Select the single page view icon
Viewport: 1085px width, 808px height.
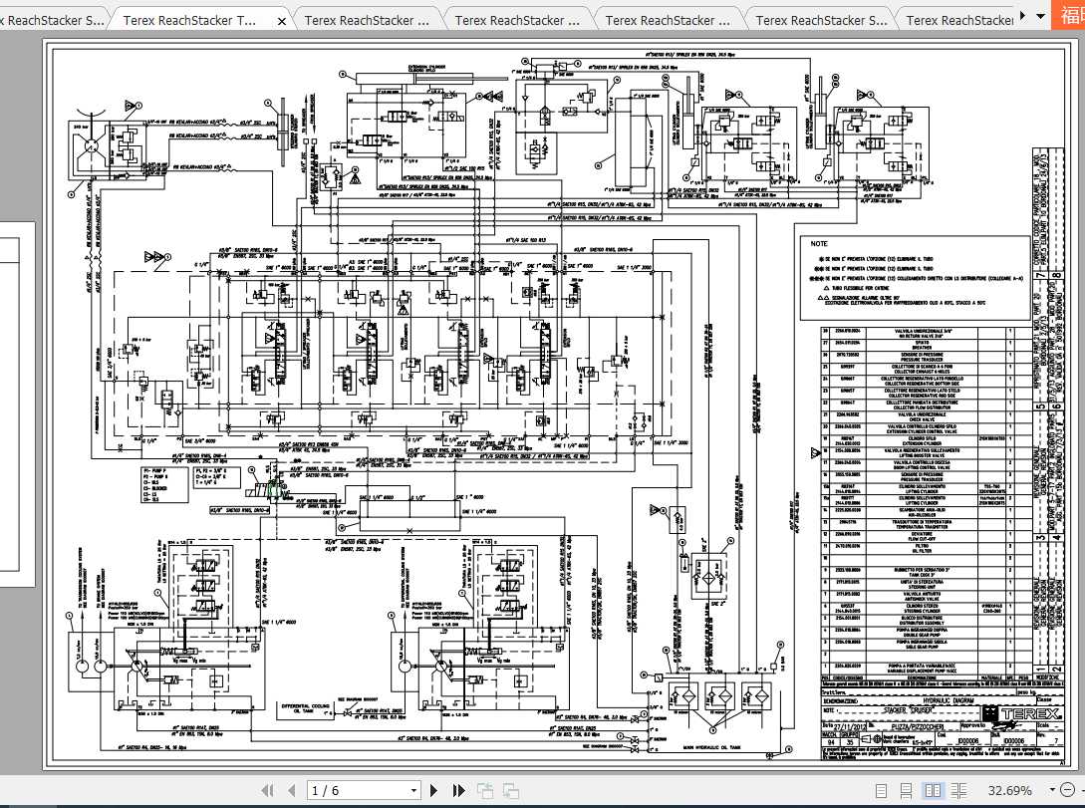[882, 790]
